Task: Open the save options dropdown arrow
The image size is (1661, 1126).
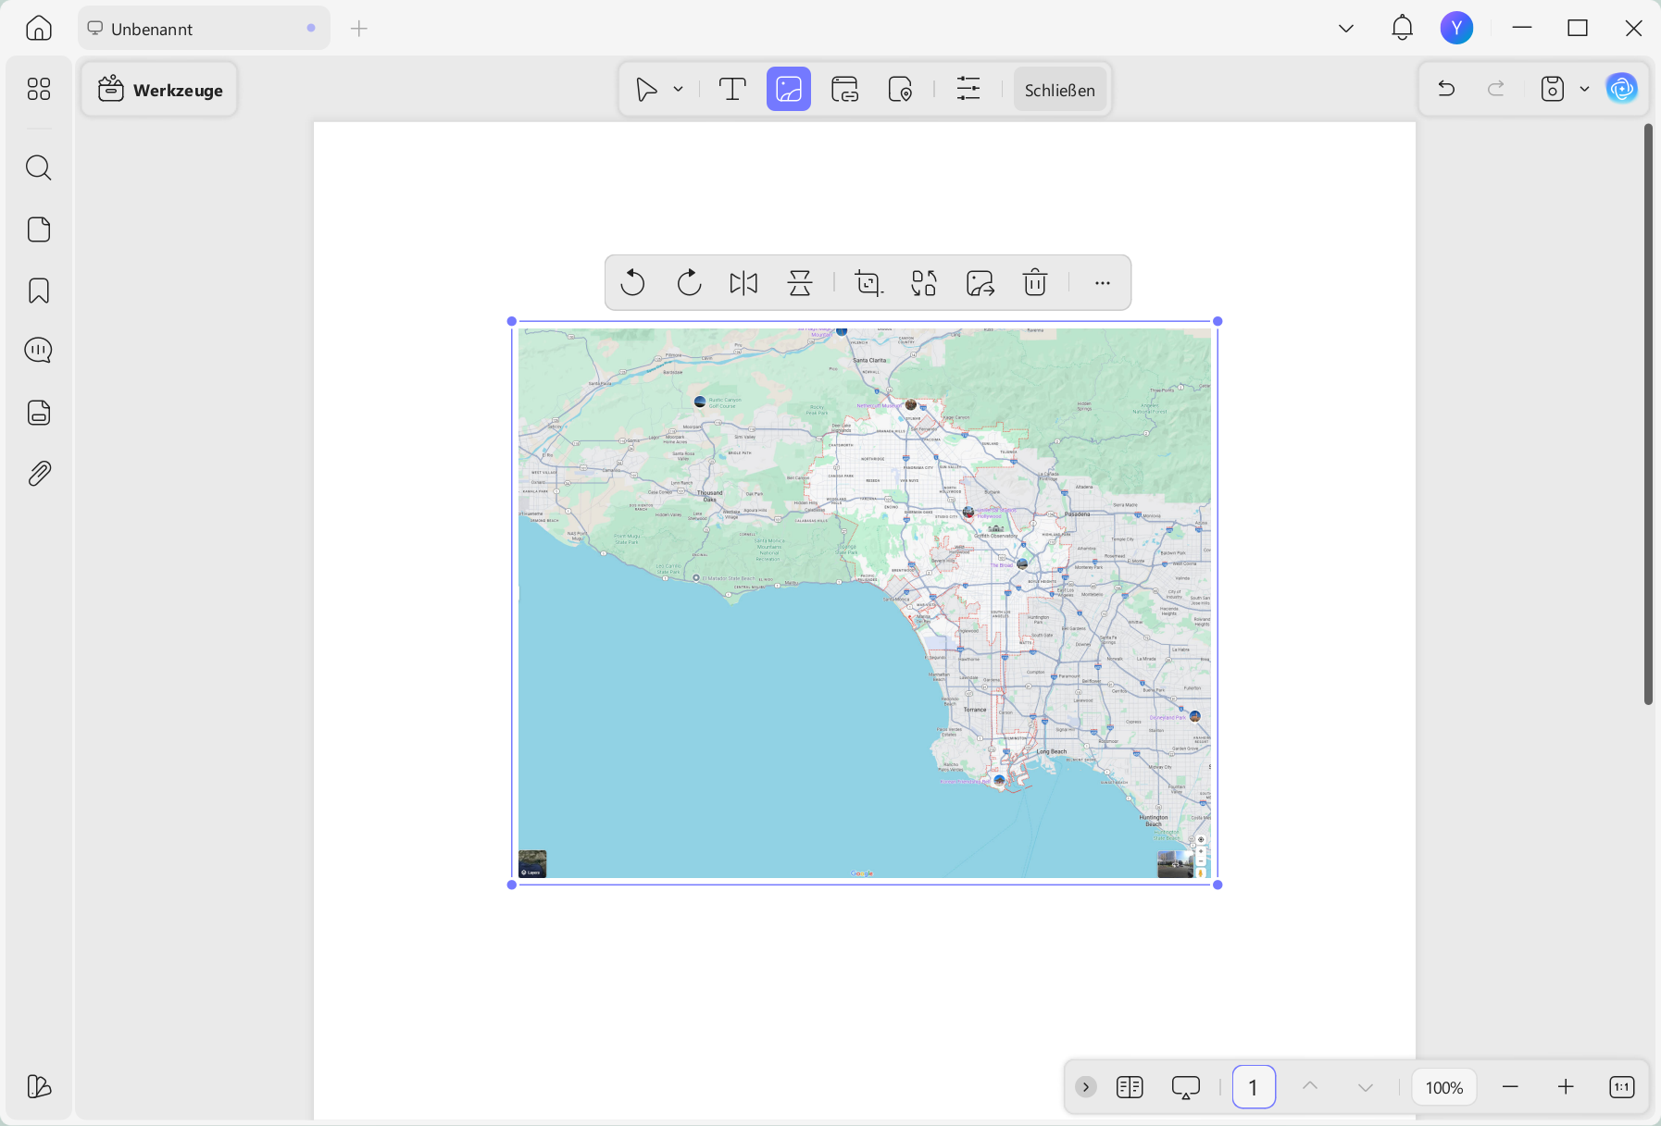Action: click(1584, 89)
